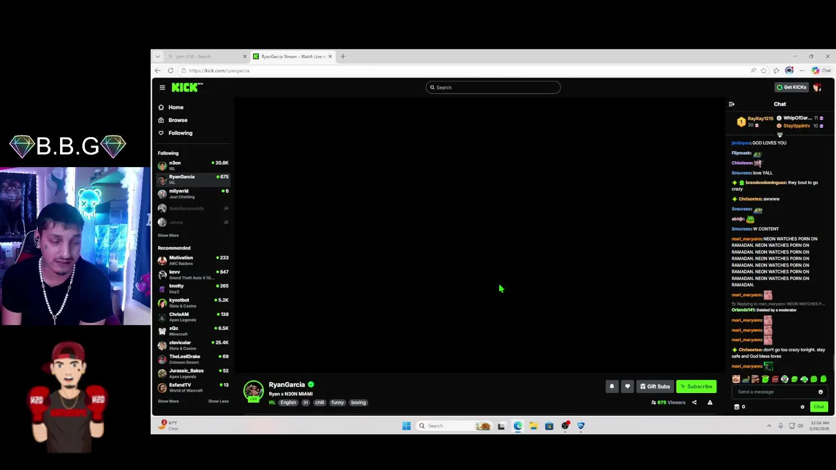Click the report icon next to share

tap(710, 403)
